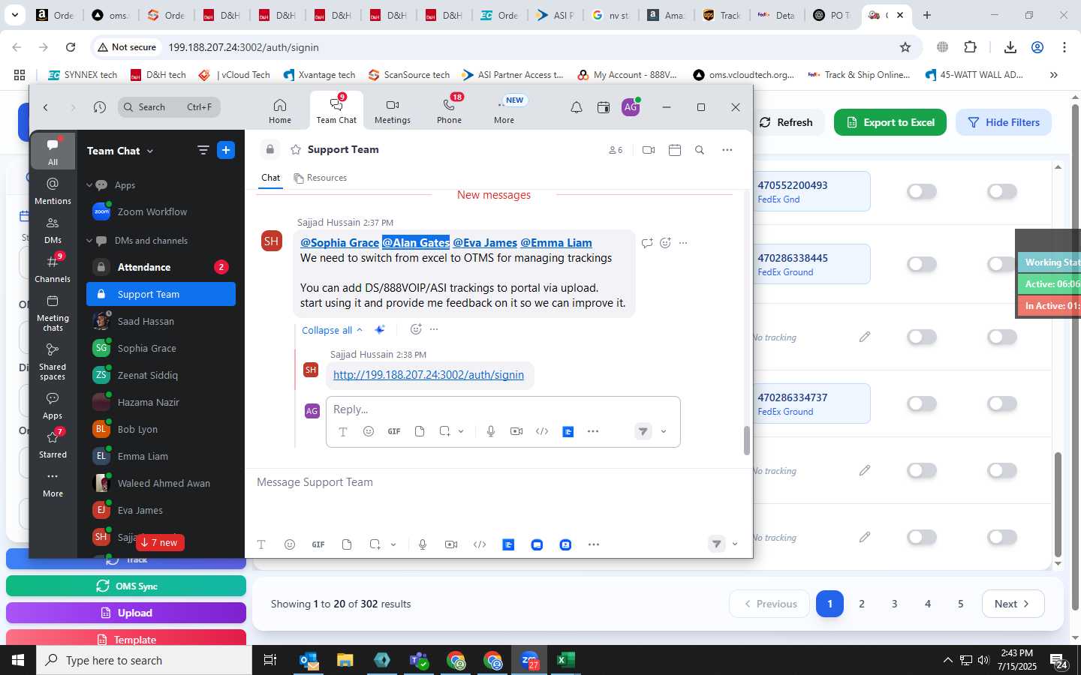Screen dimensions: 1081x675
Task: Open channel header more options ellipsis
Action: pos(727,150)
